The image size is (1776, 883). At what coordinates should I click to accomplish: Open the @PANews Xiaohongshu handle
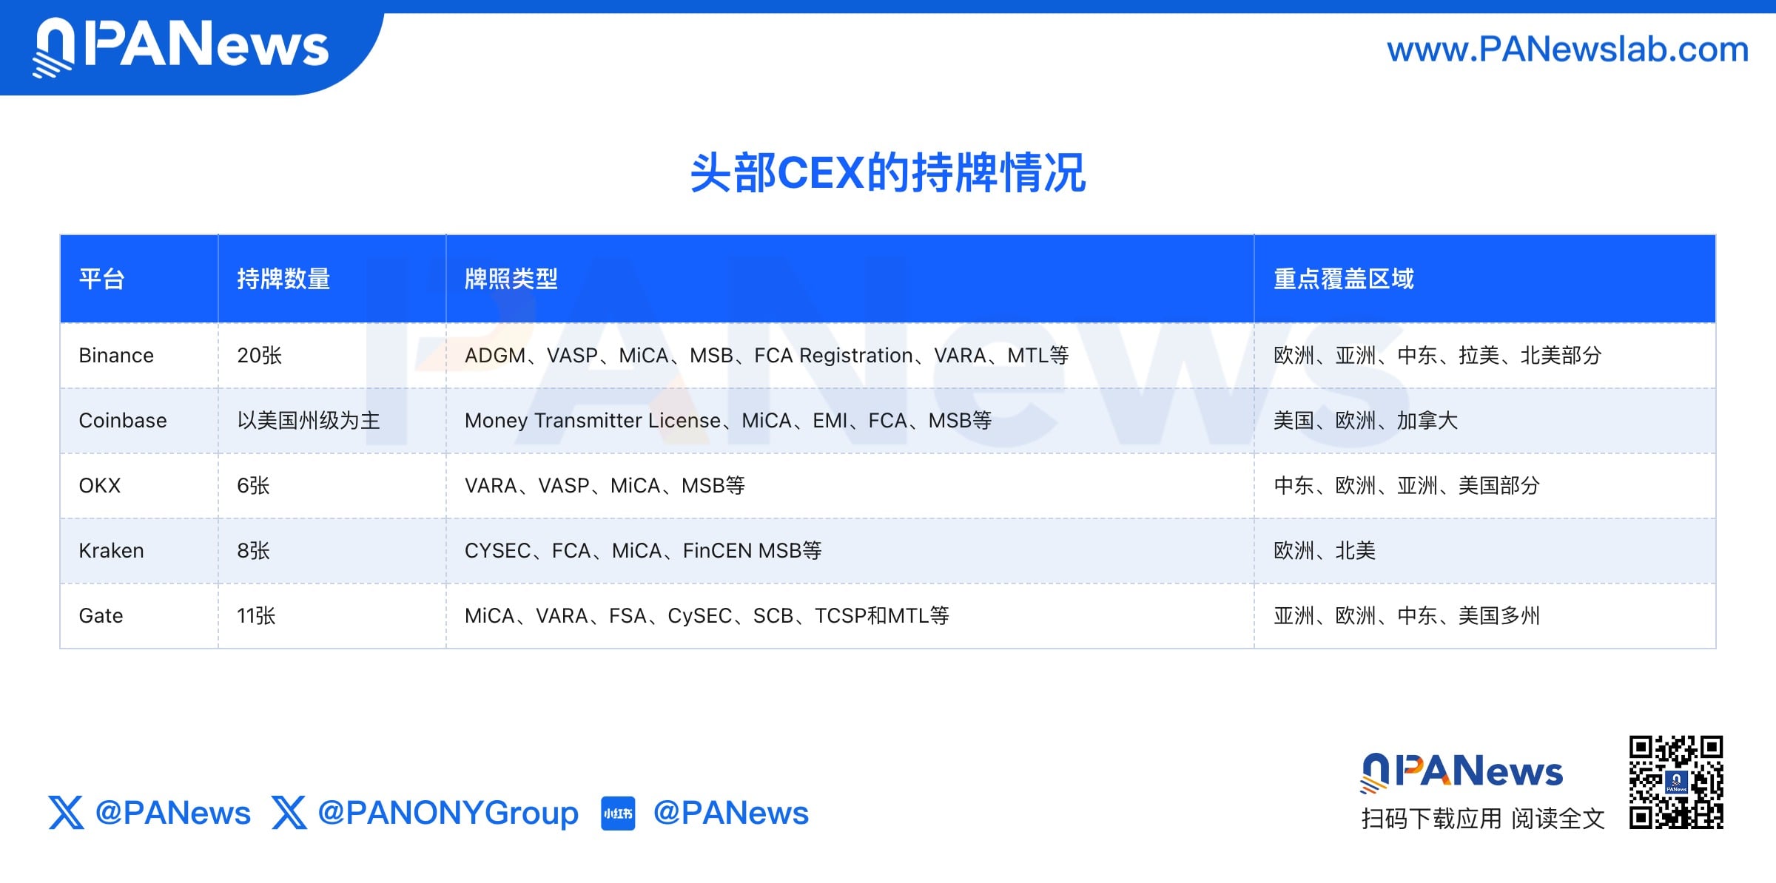point(731,813)
